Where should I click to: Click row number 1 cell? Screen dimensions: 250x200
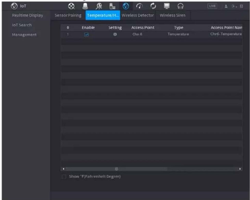[68, 34]
